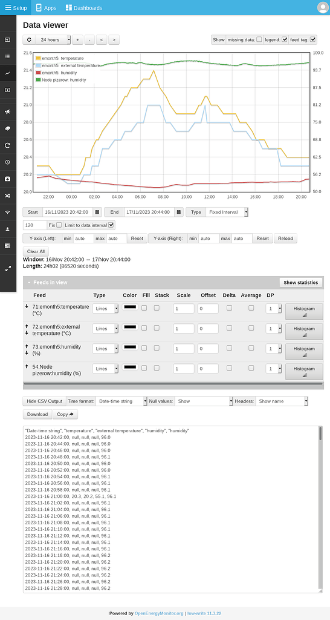Enable Fill for feed 71 temperature
This screenshot has width=330, height=620.
(144, 308)
